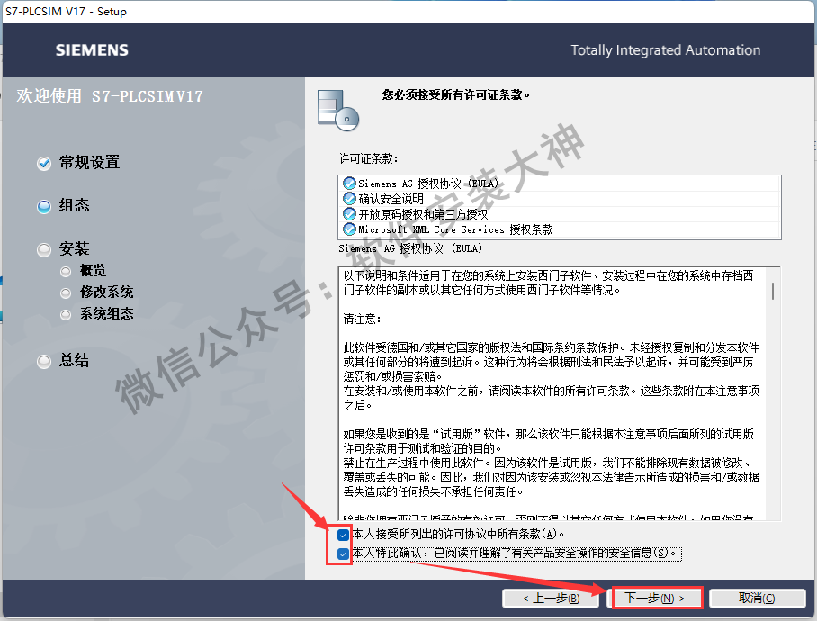Cancel setup with the 取消(C) button
The image size is (817, 621).
pyautogui.click(x=757, y=598)
